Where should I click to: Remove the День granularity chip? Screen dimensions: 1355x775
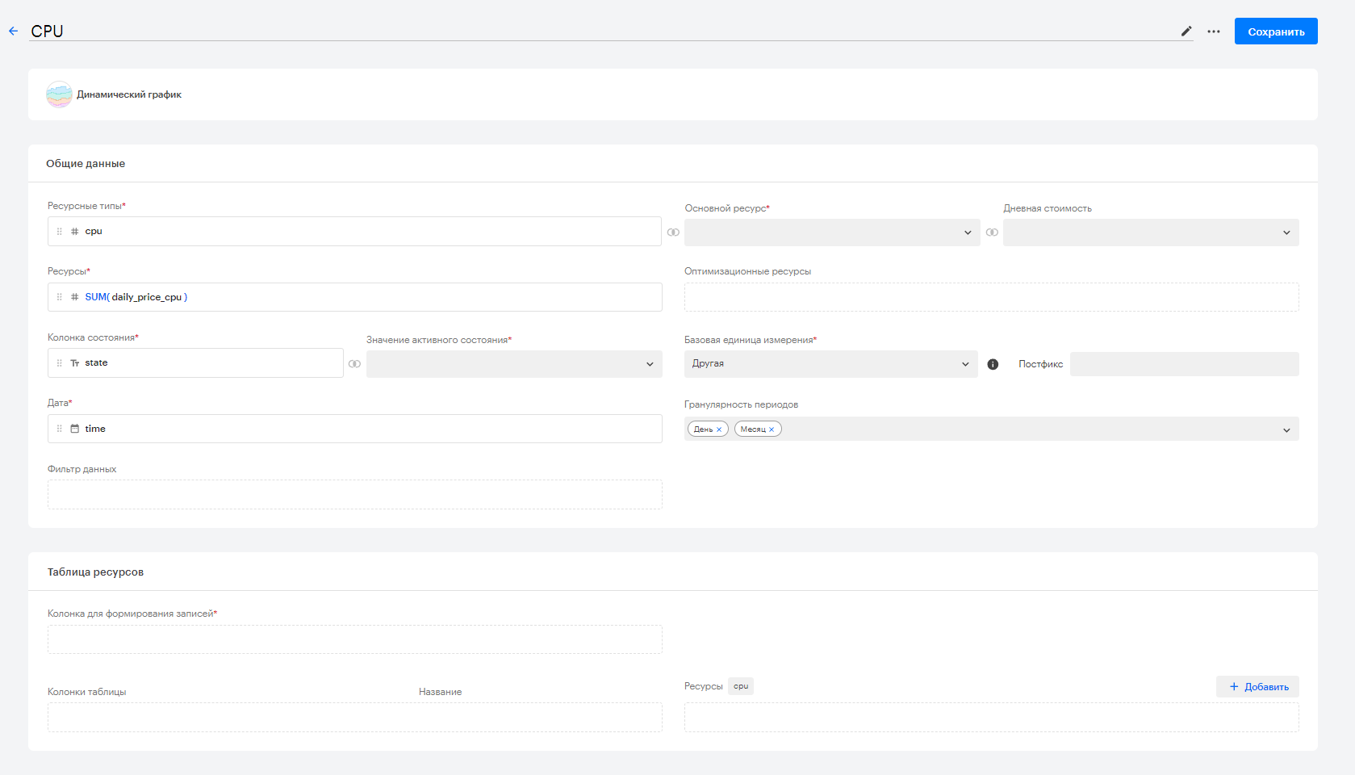tap(719, 429)
